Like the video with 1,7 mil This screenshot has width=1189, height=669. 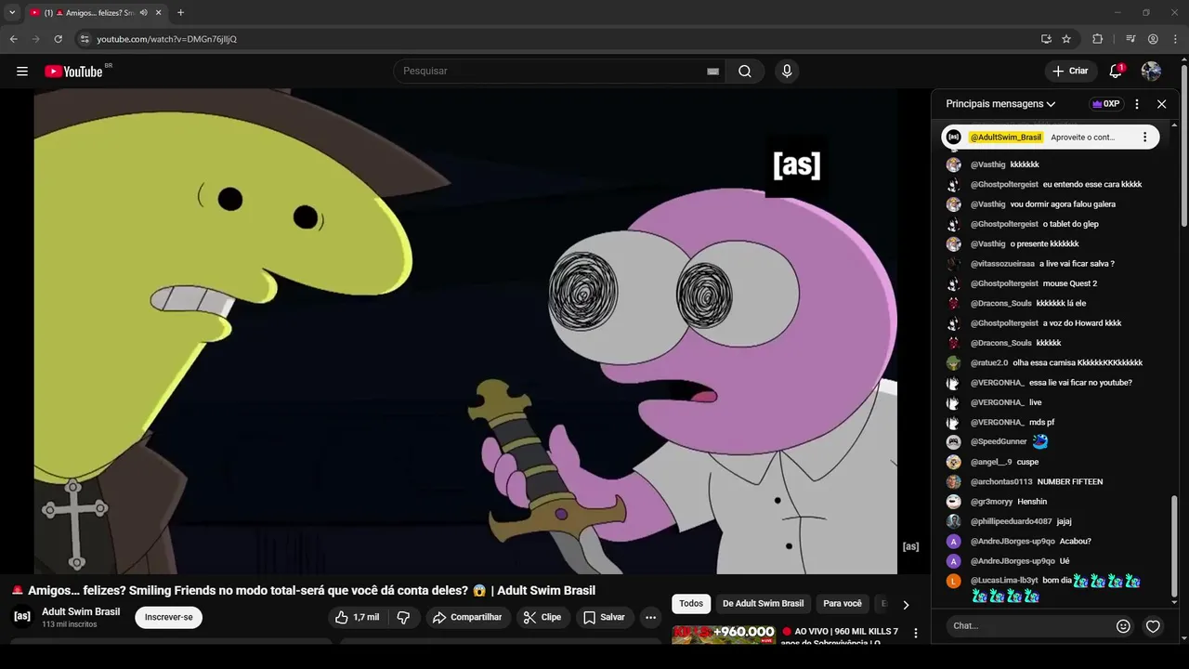pos(358,617)
